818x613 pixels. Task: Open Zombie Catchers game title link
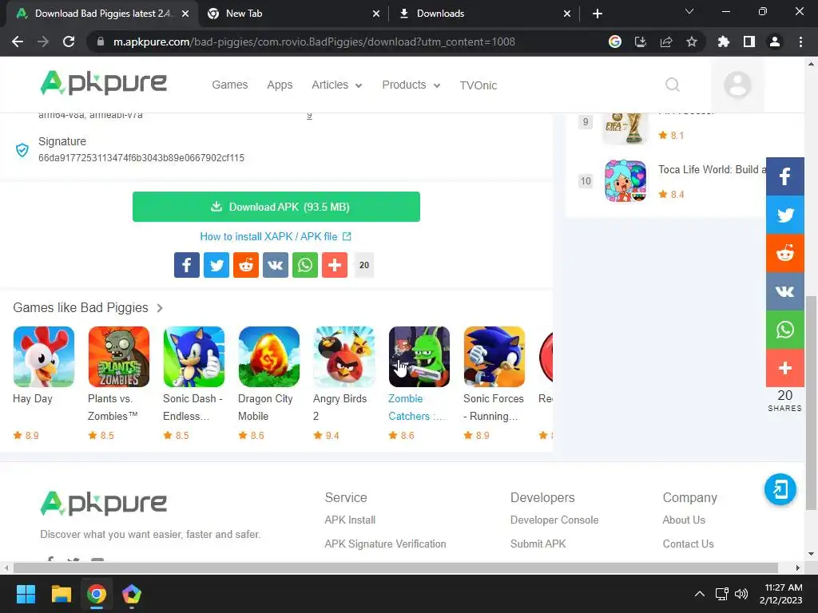pos(418,408)
